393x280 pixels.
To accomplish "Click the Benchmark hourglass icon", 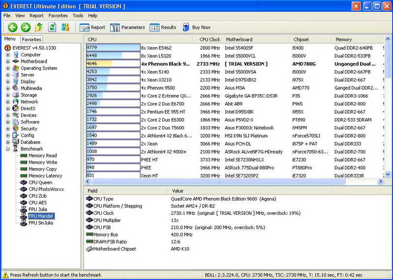I will pyautogui.click(x=16, y=149).
